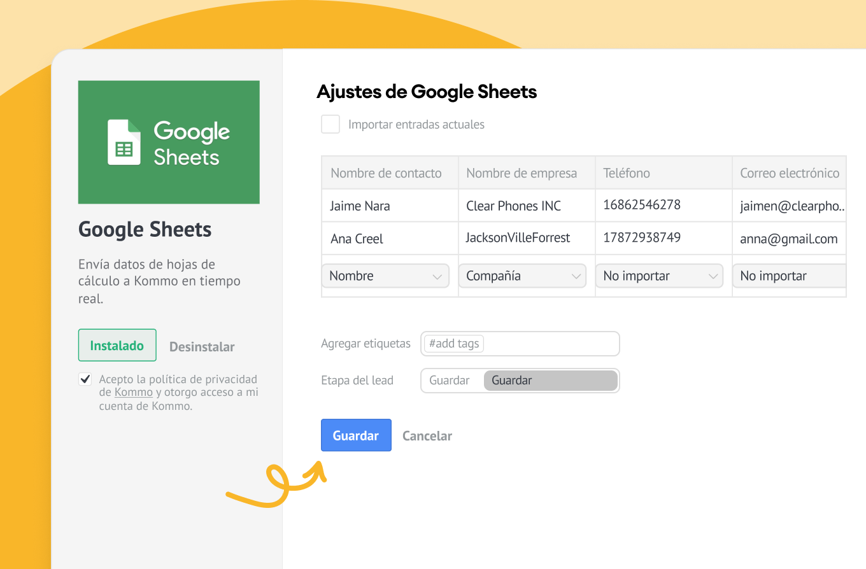Click the Correo electrónico column header
This screenshot has height=569, width=866.
790,173
